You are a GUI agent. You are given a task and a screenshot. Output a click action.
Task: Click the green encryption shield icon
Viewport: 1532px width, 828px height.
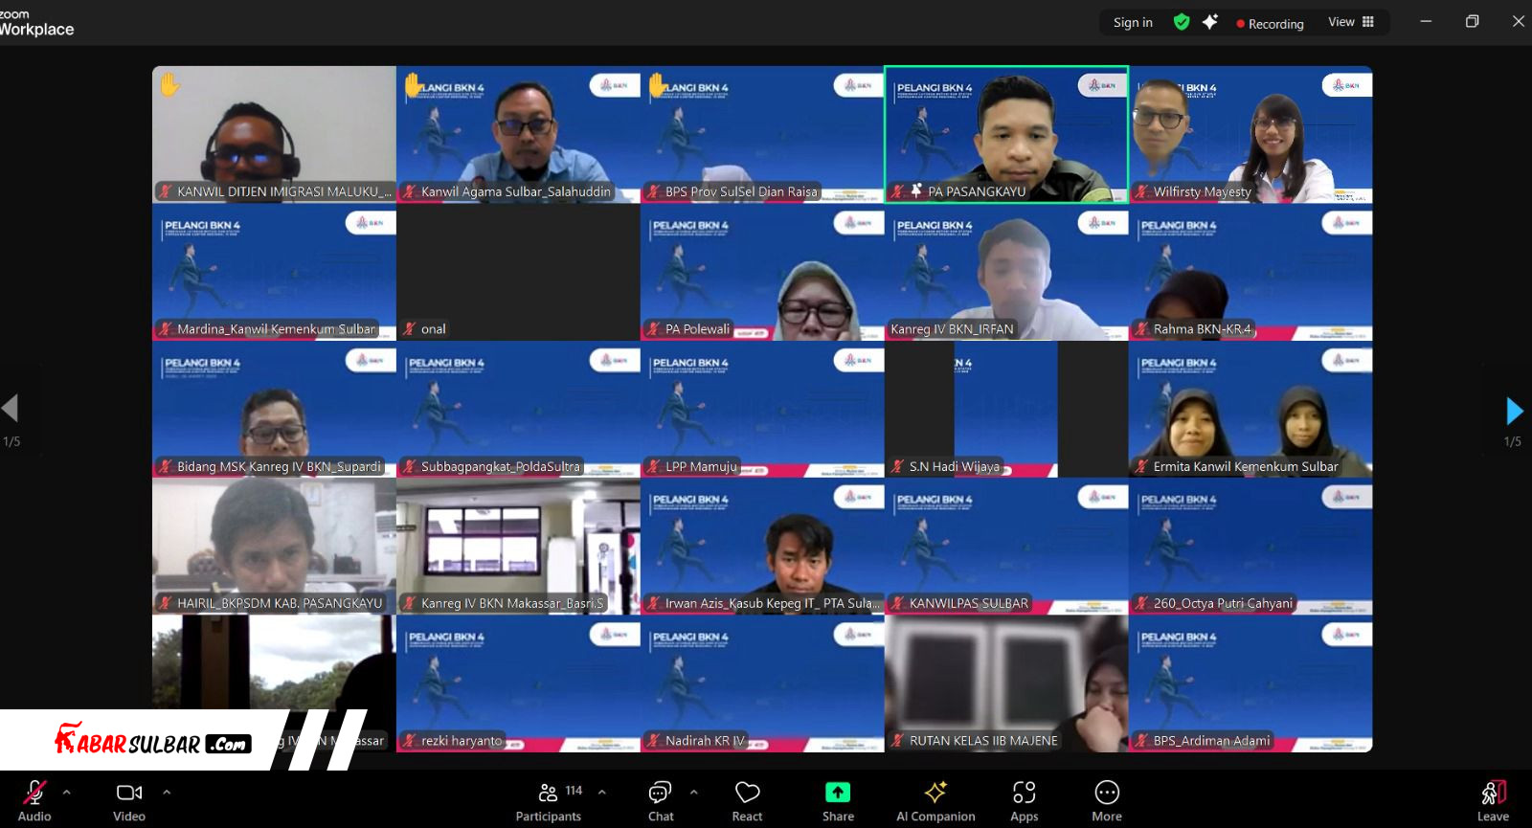(1182, 22)
